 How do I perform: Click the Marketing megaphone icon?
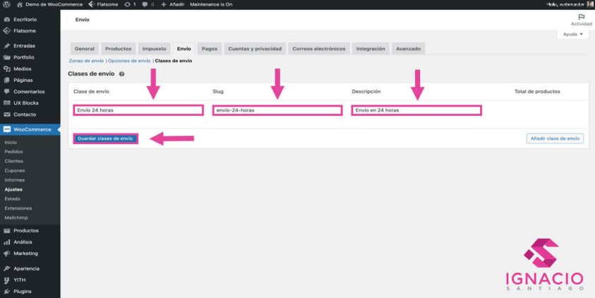point(7,254)
